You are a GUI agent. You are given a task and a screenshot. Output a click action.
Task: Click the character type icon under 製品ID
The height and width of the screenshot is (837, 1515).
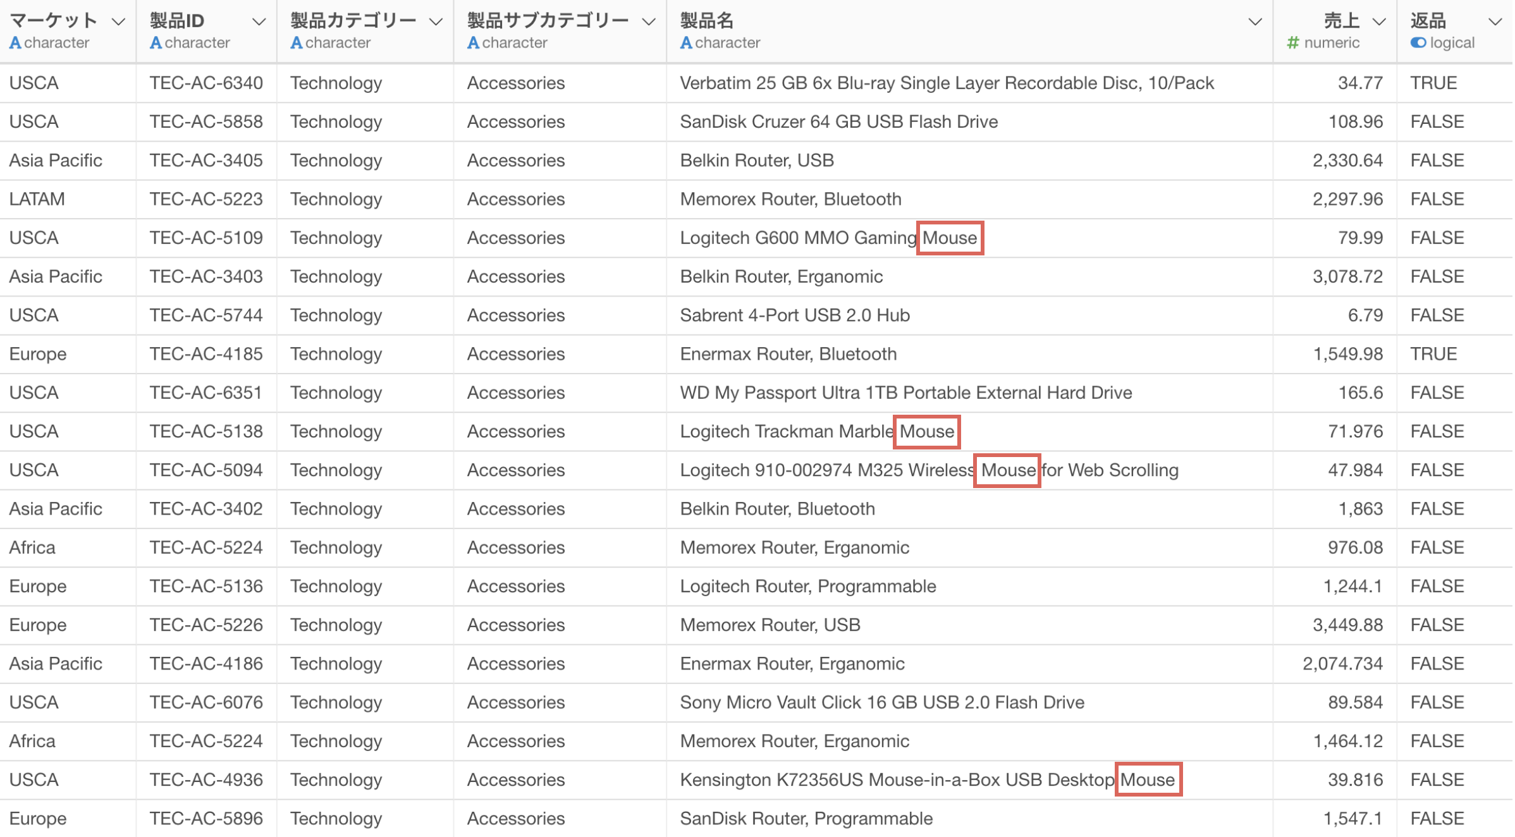click(x=156, y=43)
